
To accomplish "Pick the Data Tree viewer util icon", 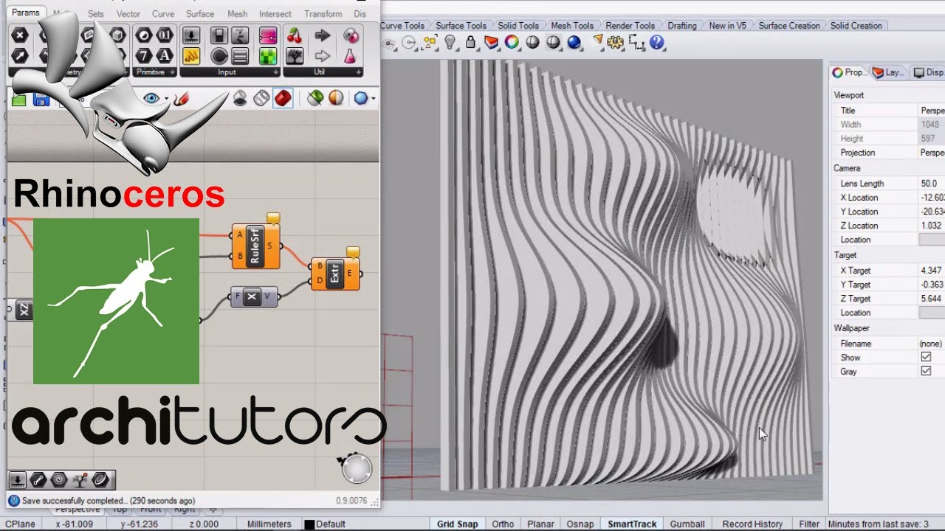I will coord(294,55).
